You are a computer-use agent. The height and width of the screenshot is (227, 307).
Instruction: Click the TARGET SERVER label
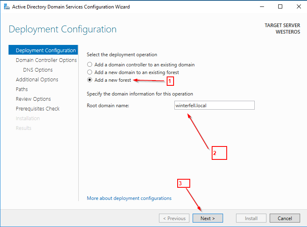click(x=282, y=25)
